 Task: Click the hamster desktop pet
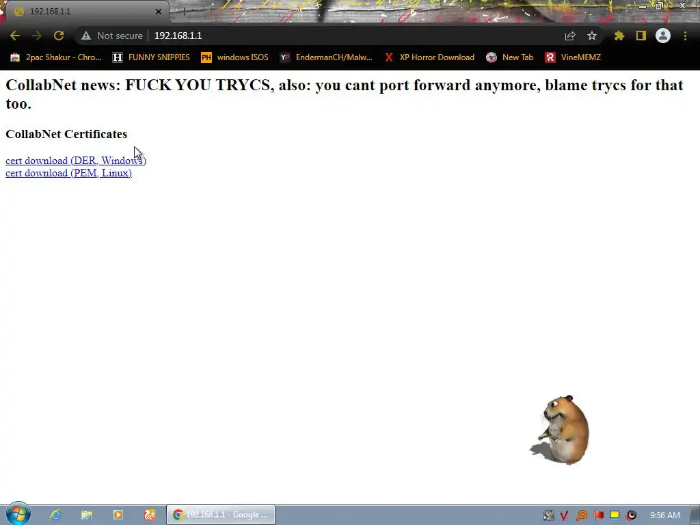[561, 430]
